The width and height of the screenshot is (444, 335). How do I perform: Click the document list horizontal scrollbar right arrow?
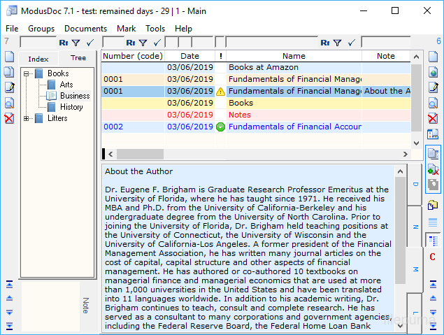click(406, 153)
